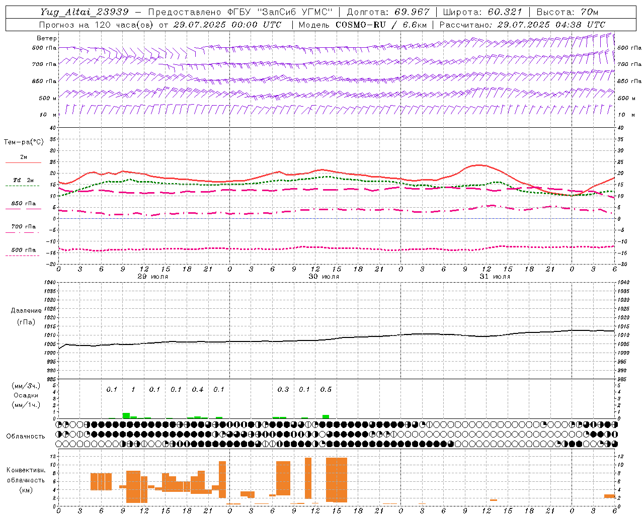Click the date label 31 июля
This screenshot has height=515, width=644.
tap(495, 277)
